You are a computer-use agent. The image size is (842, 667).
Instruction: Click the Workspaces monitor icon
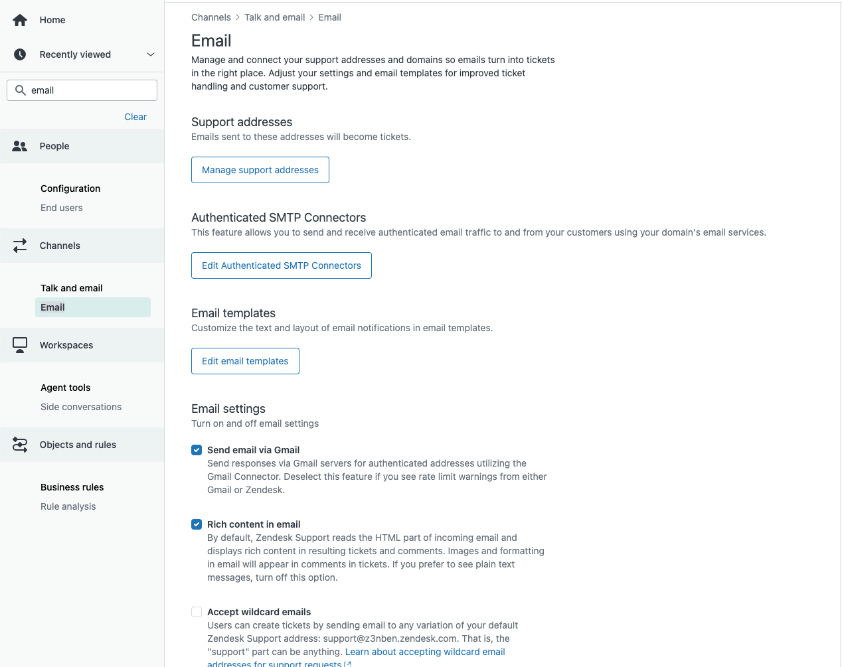click(20, 345)
